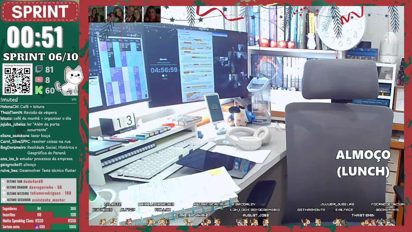Click the LELASZZ name tag above the cats
The image size is (412, 232).
tap(113, 204)
